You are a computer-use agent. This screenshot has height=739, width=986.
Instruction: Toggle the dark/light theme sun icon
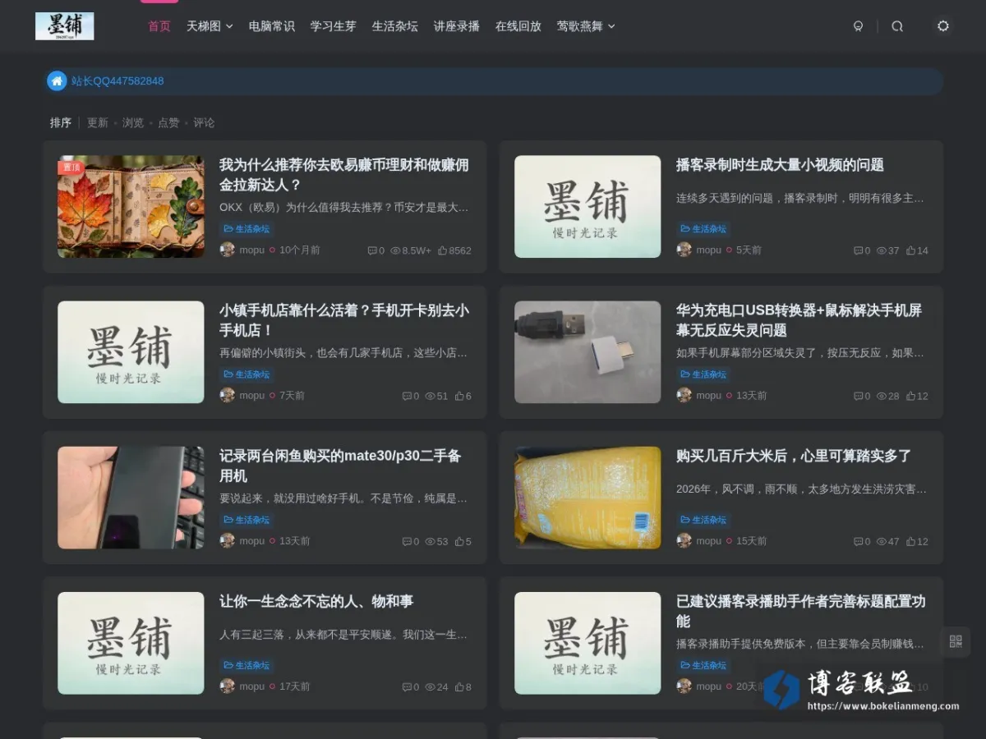pyautogui.click(x=943, y=26)
